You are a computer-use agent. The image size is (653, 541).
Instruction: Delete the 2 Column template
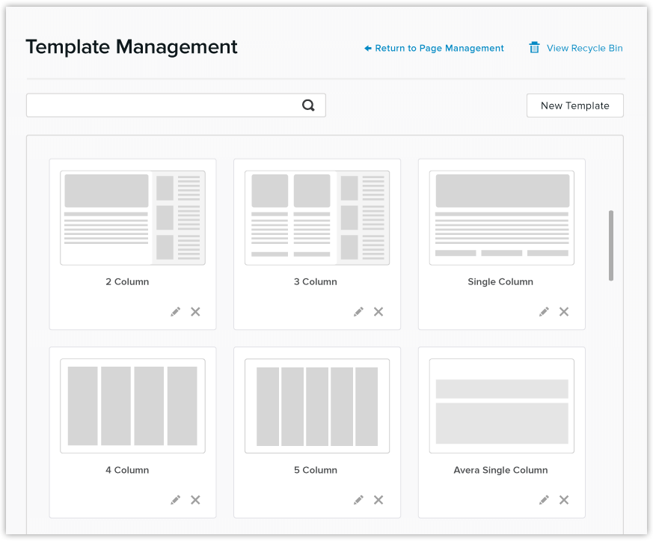(195, 311)
